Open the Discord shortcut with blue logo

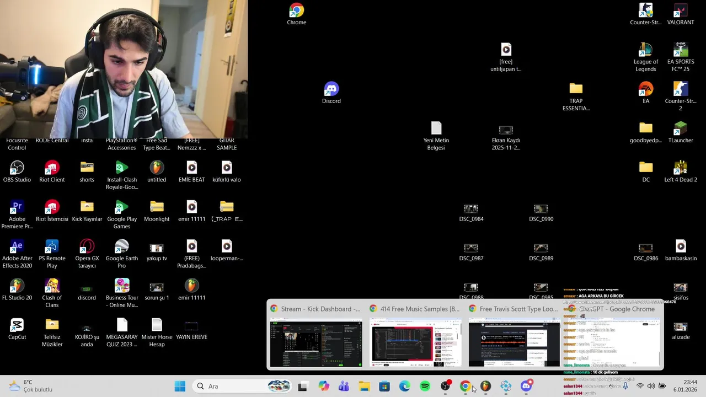pos(331,93)
